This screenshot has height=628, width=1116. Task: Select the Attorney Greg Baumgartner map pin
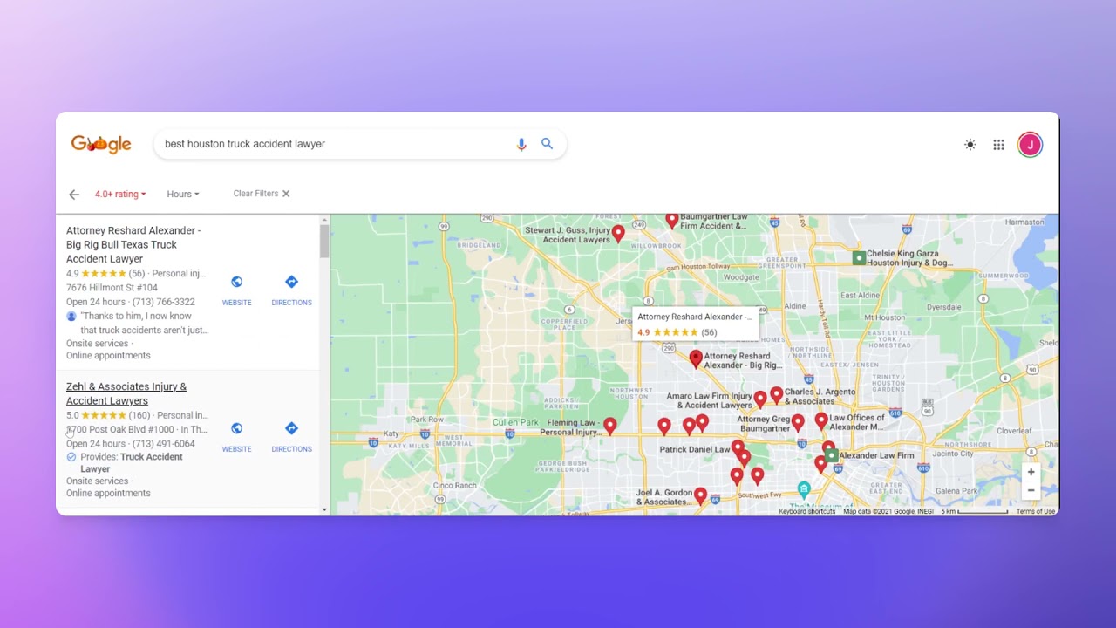click(x=798, y=423)
